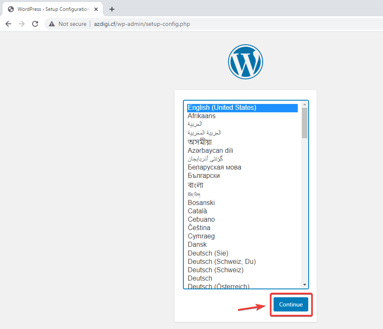Choose Català as the language
Viewport: 383px width, 329px height.
point(197,211)
